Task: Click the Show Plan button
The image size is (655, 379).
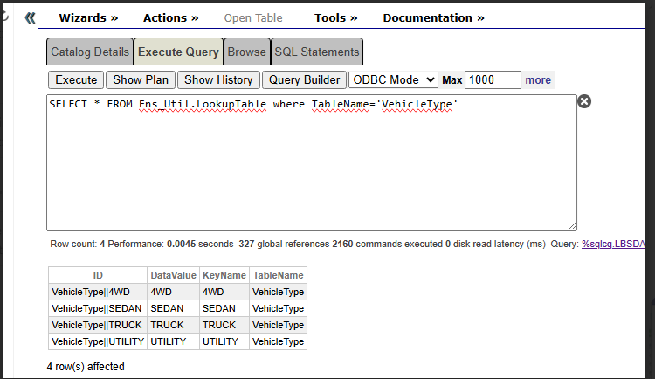Action: tap(141, 79)
